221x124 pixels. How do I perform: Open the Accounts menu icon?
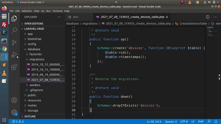[14, 100]
